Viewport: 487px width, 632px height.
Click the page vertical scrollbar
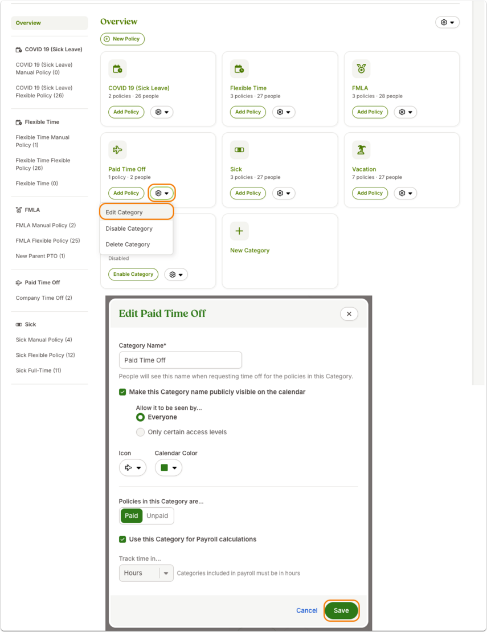point(478,193)
